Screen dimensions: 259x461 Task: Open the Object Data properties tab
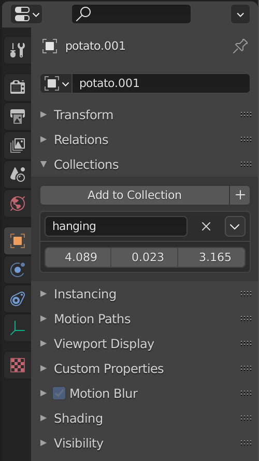[18, 328]
